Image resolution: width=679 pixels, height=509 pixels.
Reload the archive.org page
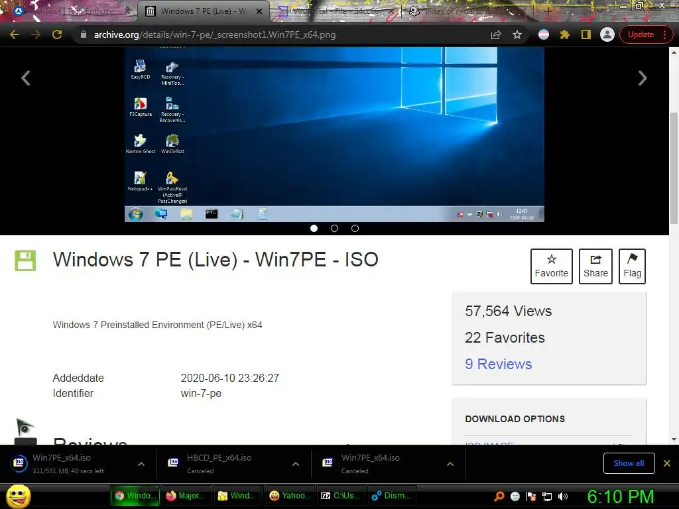pos(57,34)
